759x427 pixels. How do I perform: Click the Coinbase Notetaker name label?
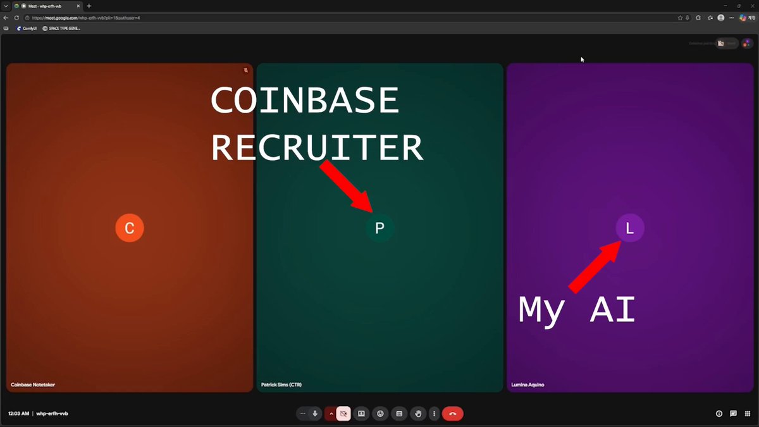click(33, 385)
